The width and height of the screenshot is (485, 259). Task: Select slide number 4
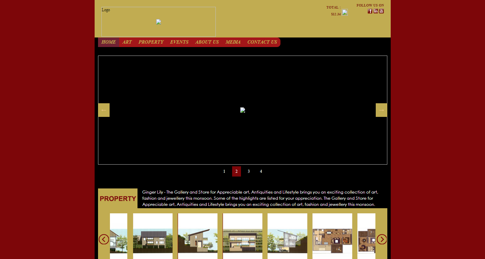(261, 171)
